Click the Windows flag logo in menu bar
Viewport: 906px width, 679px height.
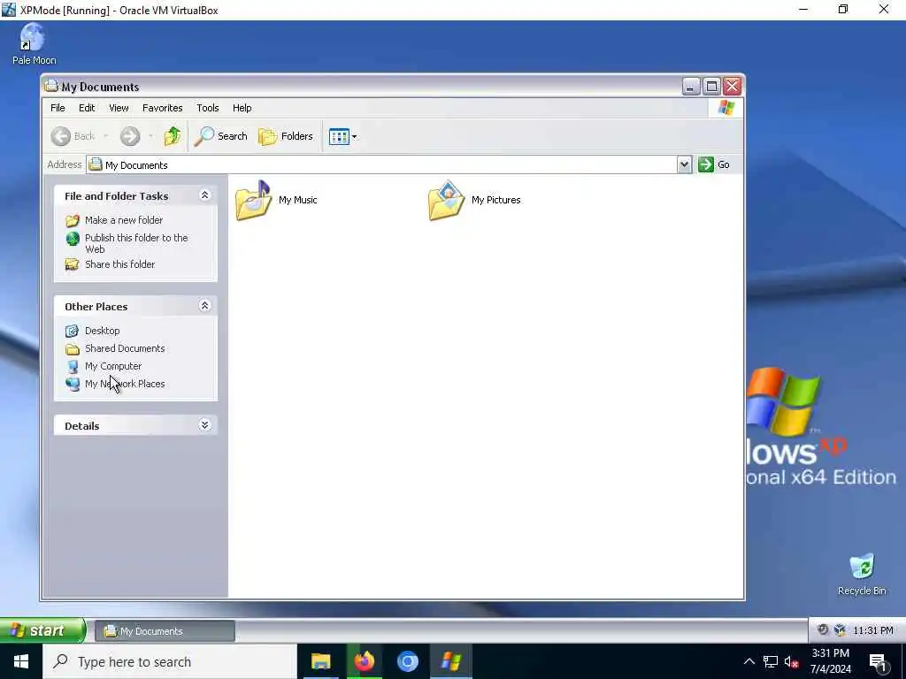(x=726, y=108)
